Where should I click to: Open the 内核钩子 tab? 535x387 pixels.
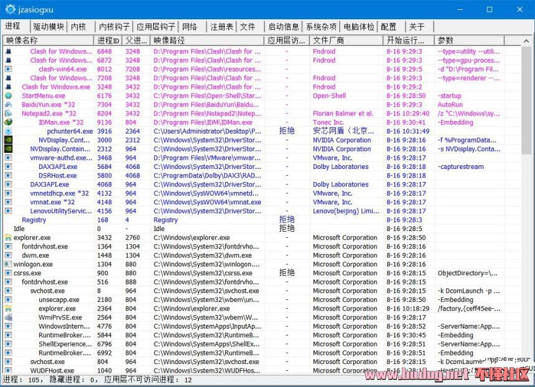114,27
